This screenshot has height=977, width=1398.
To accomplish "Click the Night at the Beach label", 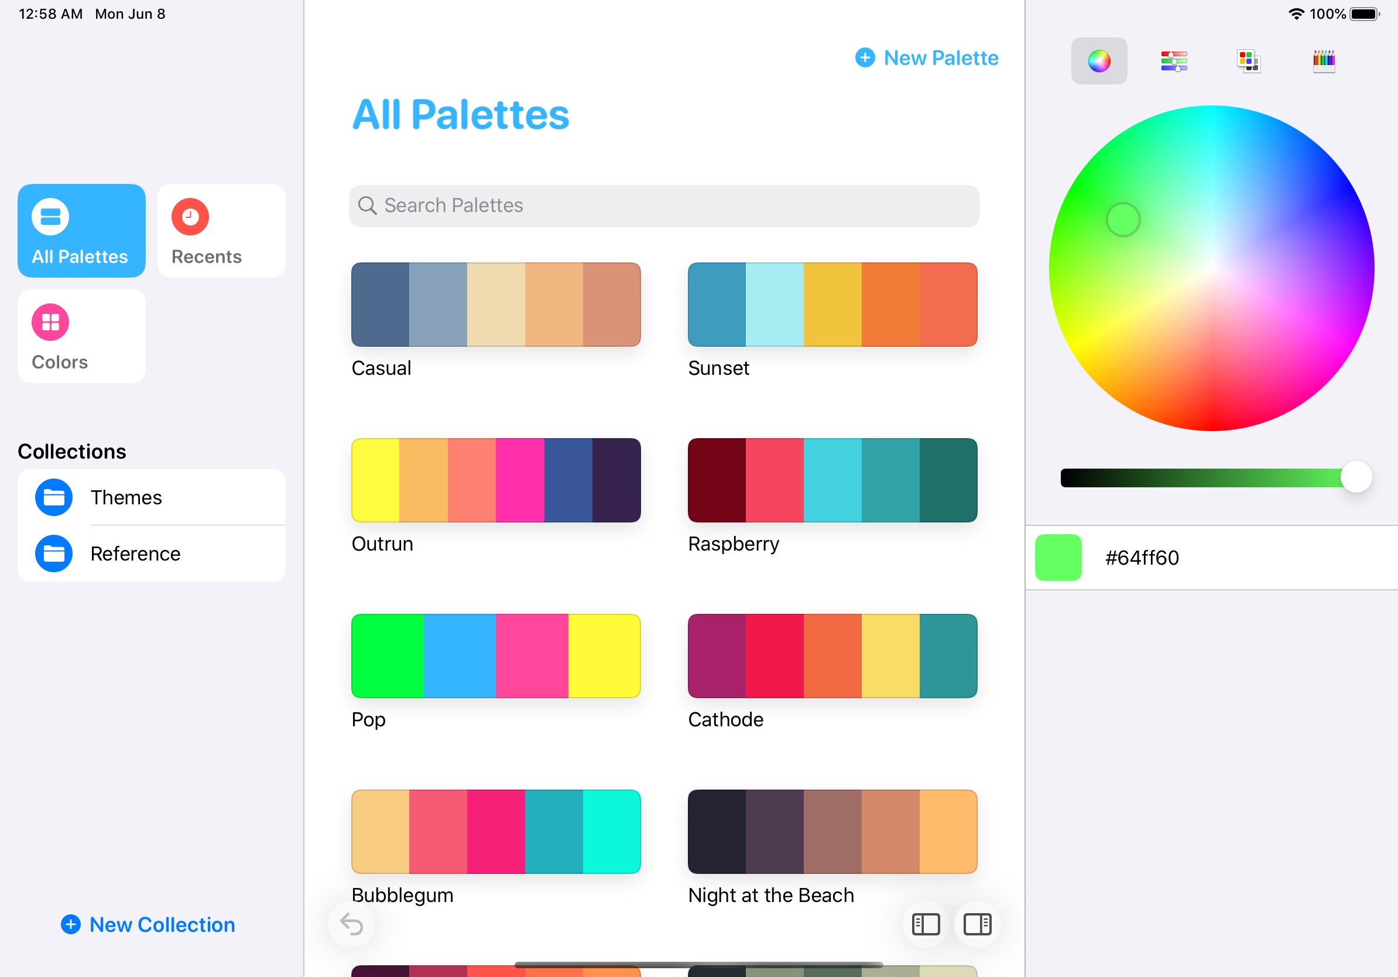I will 771,895.
